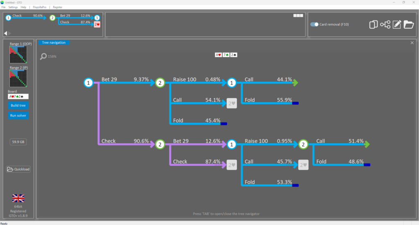This screenshot has height=225, width=419.
Task: Select player 2 node after Bet 29 9.37%
Action: point(160,83)
